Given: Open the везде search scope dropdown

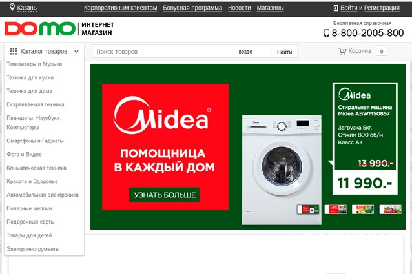Looking at the screenshot, I should (245, 52).
